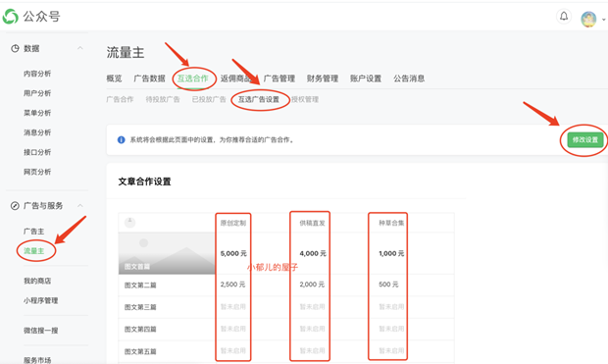
Task: Click the 原创定制 column header
Action: pyautogui.click(x=233, y=223)
